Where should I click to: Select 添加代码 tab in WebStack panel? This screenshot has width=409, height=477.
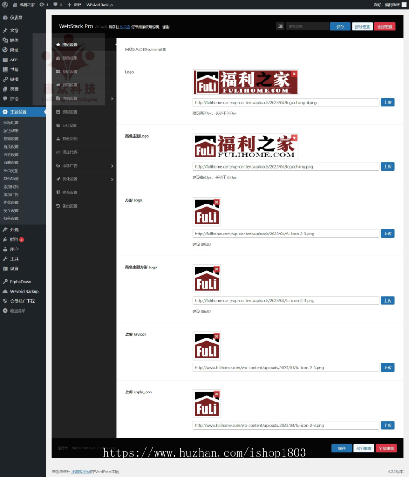84,152
